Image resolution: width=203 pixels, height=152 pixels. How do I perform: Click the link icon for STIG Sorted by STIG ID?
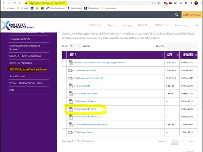pyautogui.click(x=71, y=70)
